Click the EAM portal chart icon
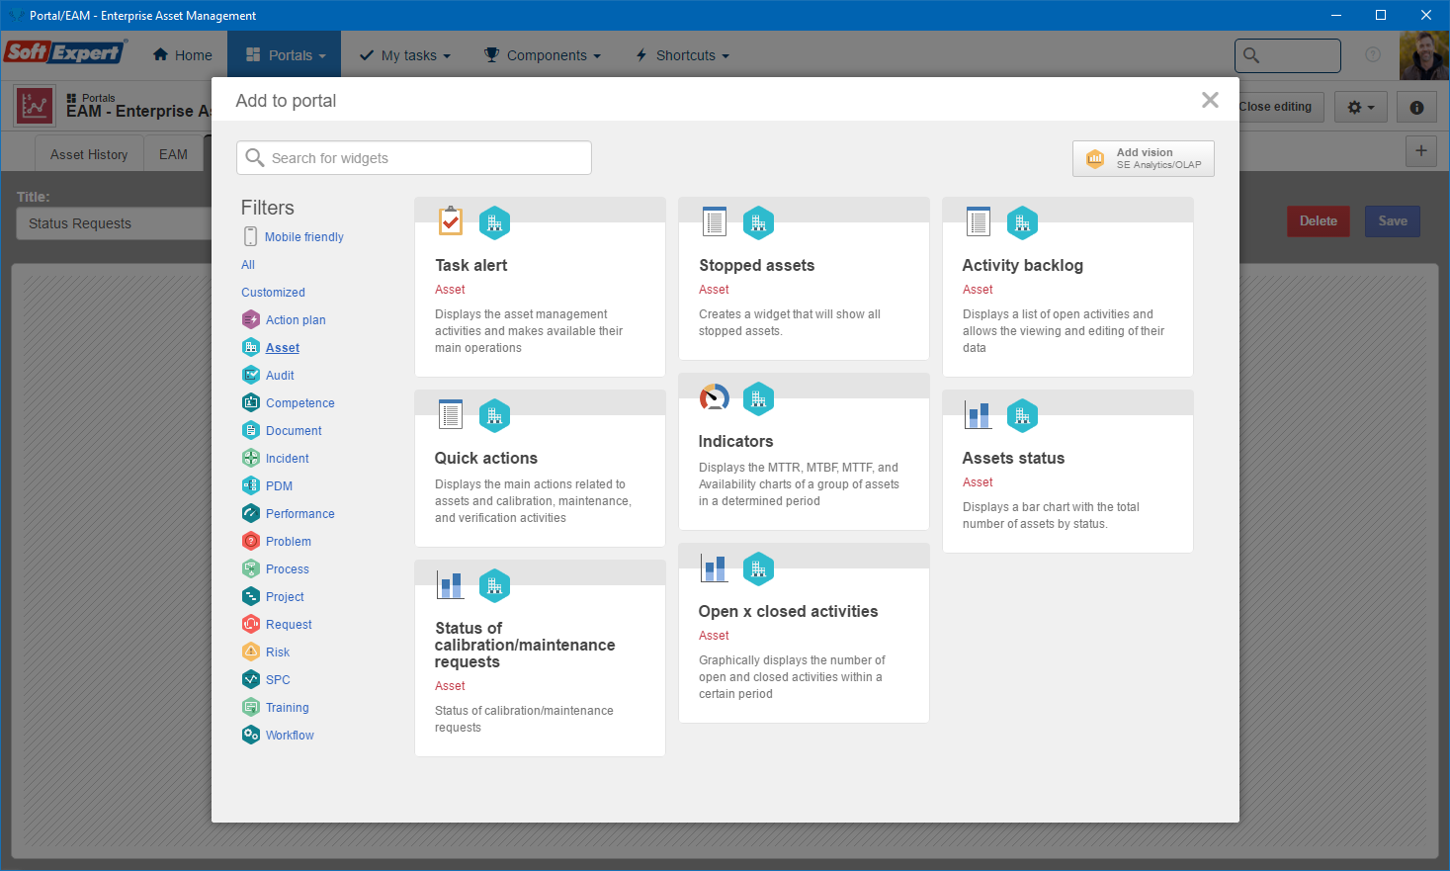The image size is (1450, 871). pyautogui.click(x=35, y=105)
